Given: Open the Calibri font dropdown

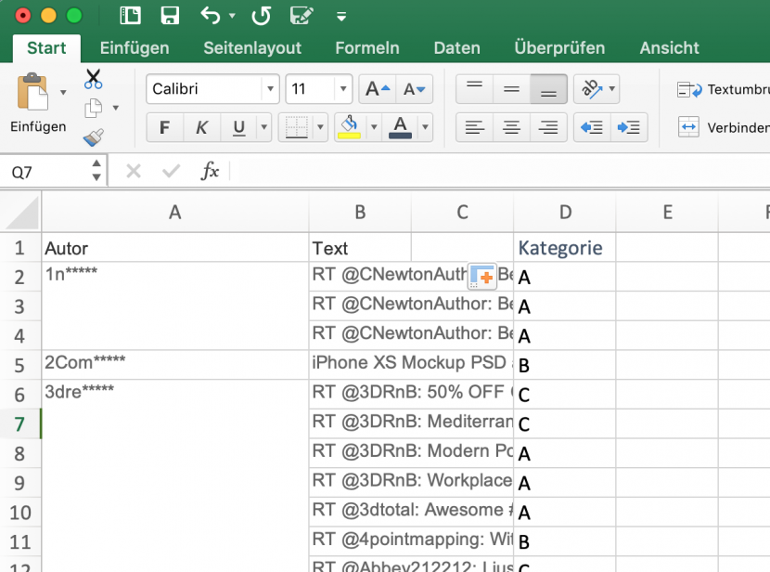Looking at the screenshot, I should 268,89.
